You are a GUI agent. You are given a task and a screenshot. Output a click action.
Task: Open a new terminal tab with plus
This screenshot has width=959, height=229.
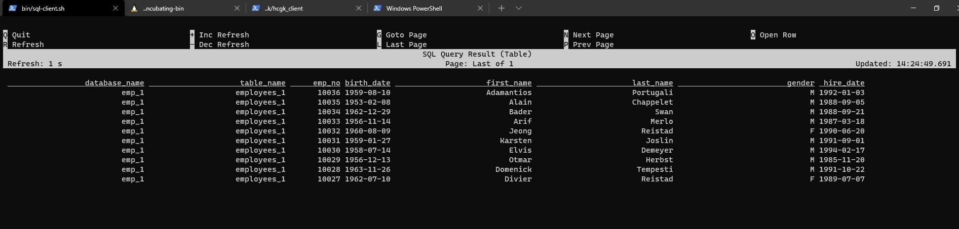[501, 8]
